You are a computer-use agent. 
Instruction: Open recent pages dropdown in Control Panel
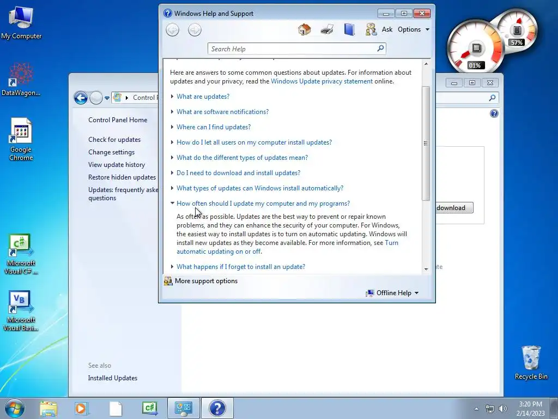[107, 98]
